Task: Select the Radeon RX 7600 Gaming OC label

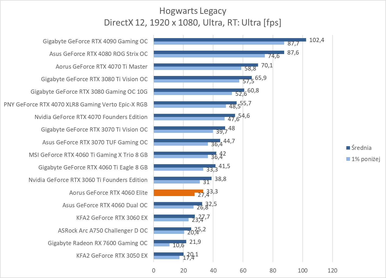Action: point(97,243)
